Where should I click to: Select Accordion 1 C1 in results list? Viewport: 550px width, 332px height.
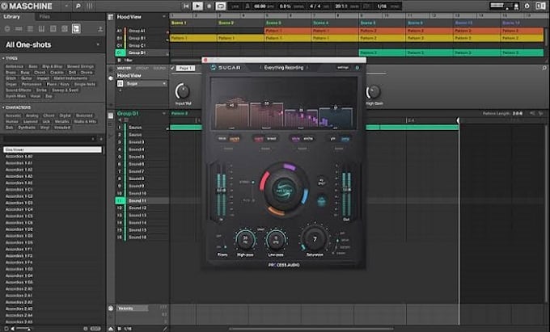click(x=19, y=190)
